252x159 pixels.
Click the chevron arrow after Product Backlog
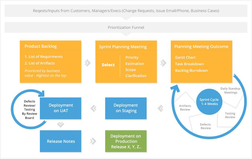88,63
